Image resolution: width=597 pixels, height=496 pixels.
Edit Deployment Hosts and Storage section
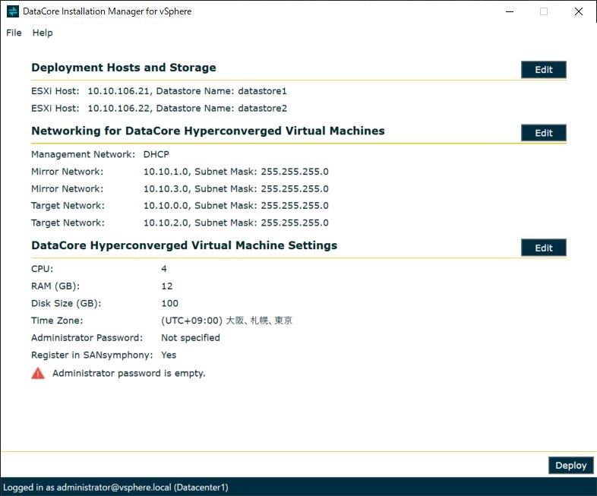pos(543,70)
